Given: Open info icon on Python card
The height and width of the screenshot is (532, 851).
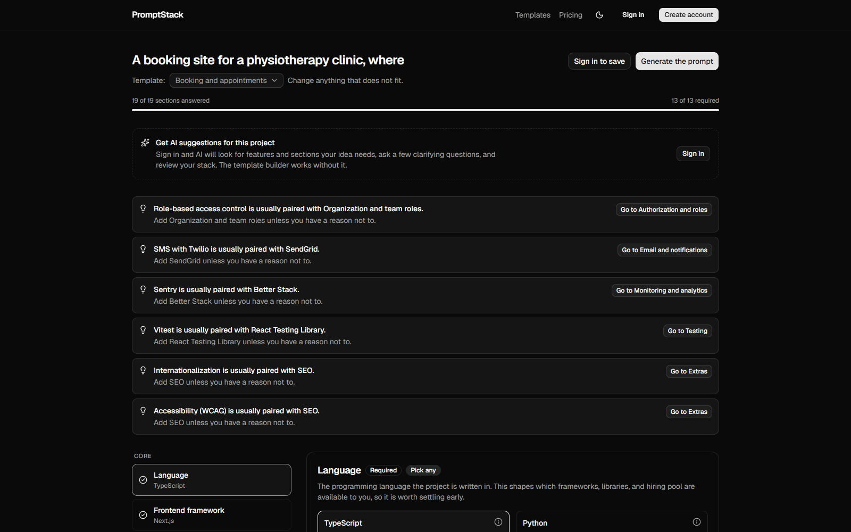Looking at the screenshot, I should coord(697,522).
